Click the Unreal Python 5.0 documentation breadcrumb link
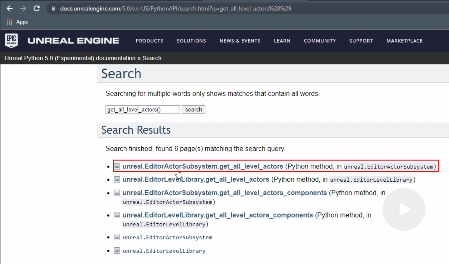Screen dimensions: 449x264 click(x=70, y=58)
